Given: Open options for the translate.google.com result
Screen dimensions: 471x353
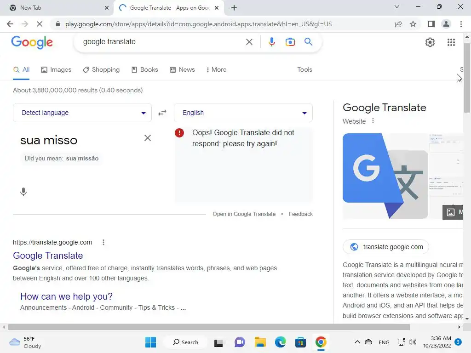Looking at the screenshot, I should point(103,242).
